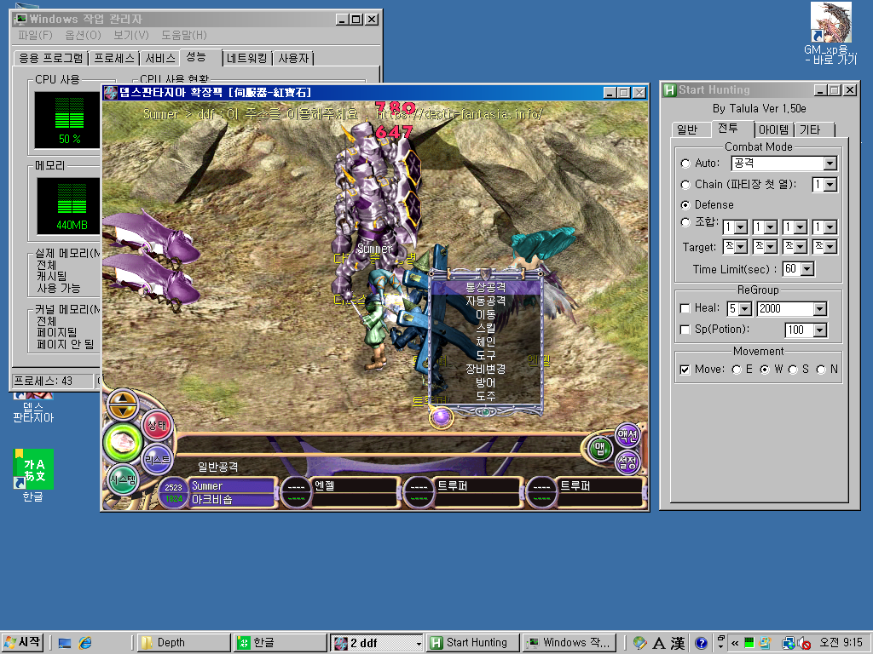
Task: Switch to Start Hunting taskbar button
Action: pyautogui.click(x=473, y=643)
